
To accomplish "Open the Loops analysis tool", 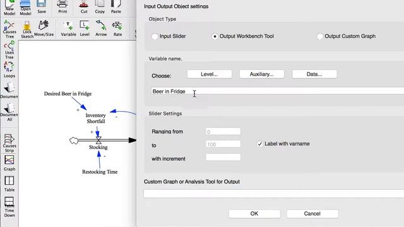I will click(9, 69).
